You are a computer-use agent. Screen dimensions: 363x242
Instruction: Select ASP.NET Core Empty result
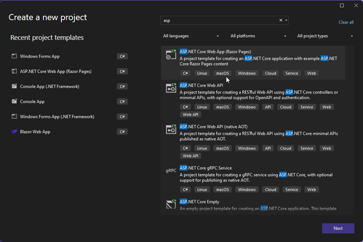[x=200, y=202]
